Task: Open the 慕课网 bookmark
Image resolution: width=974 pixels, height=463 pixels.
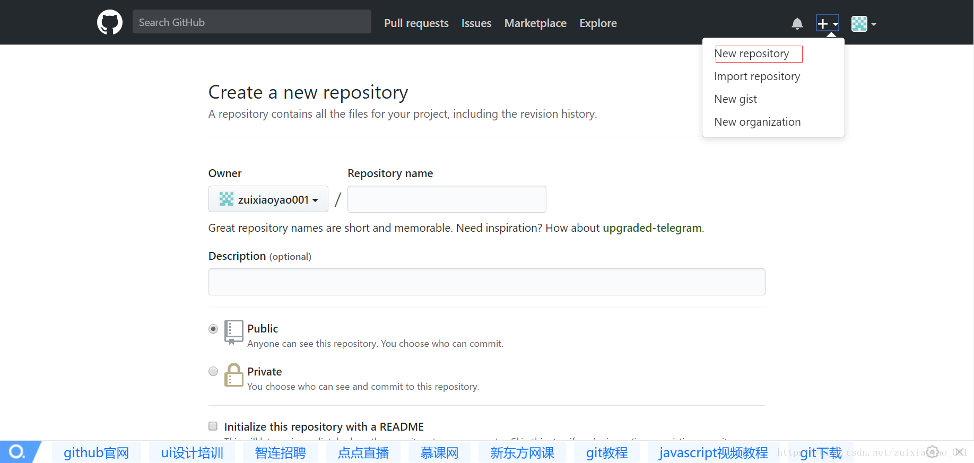Action: [439, 452]
